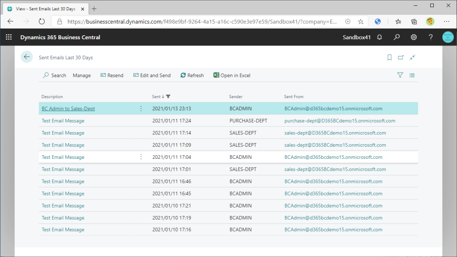This screenshot has width=457, height=257.
Task: Click the Tell Me search magnifier icon
Action: point(397,37)
